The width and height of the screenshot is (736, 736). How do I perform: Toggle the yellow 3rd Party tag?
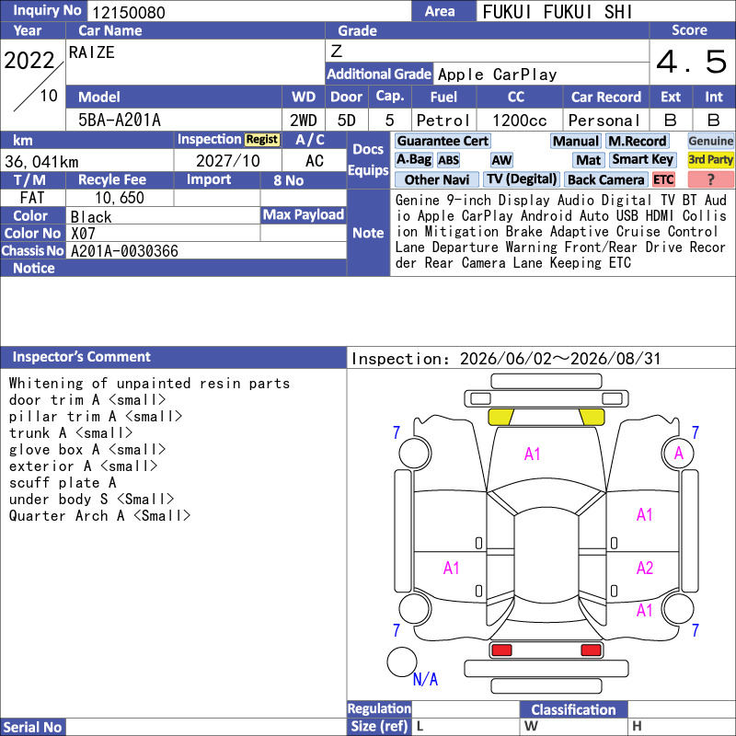point(710,160)
